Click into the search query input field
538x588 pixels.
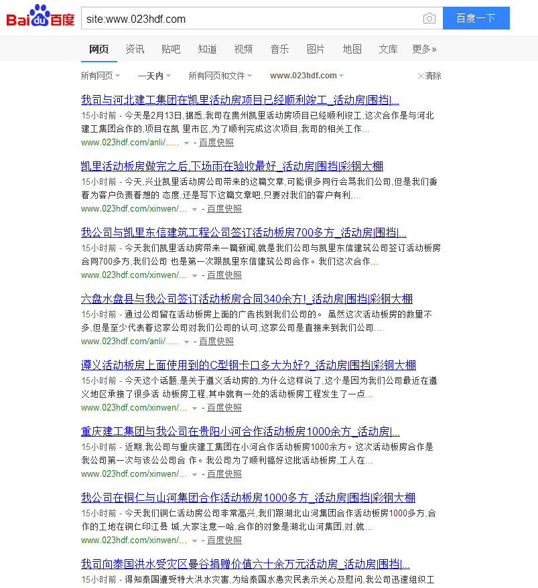248,19
